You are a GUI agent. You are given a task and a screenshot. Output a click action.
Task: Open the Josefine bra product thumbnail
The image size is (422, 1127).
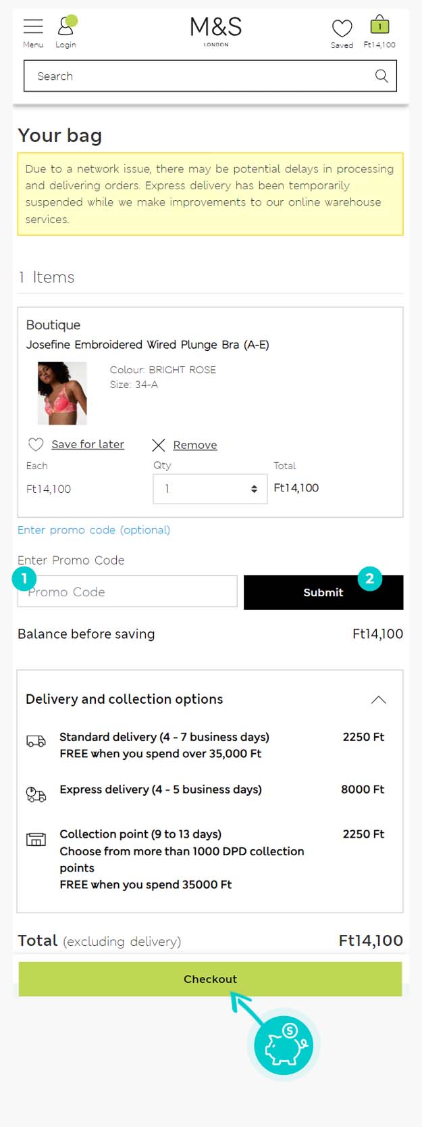tap(62, 393)
